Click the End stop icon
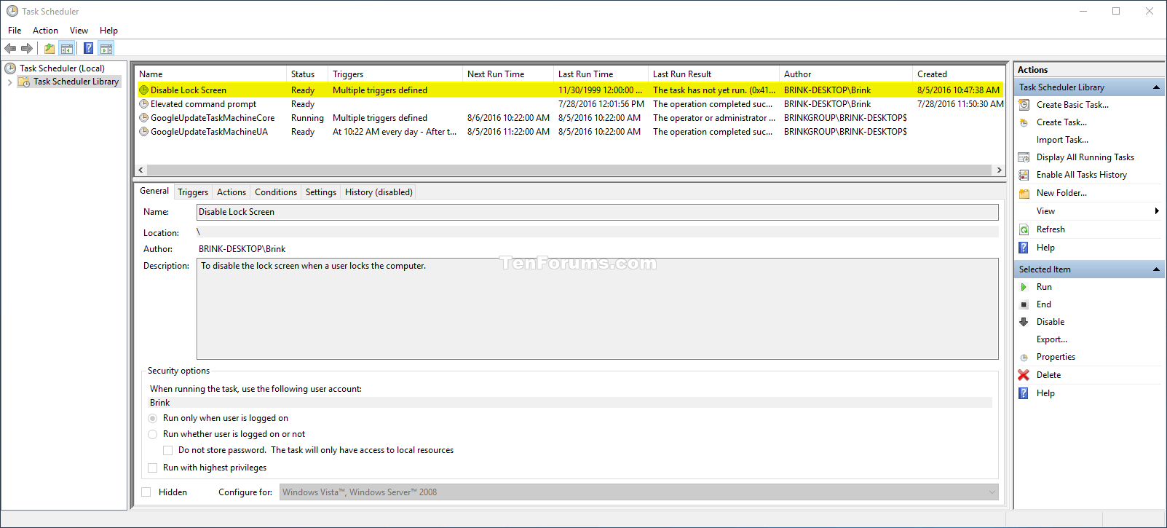The width and height of the screenshot is (1167, 528). coord(1024,304)
